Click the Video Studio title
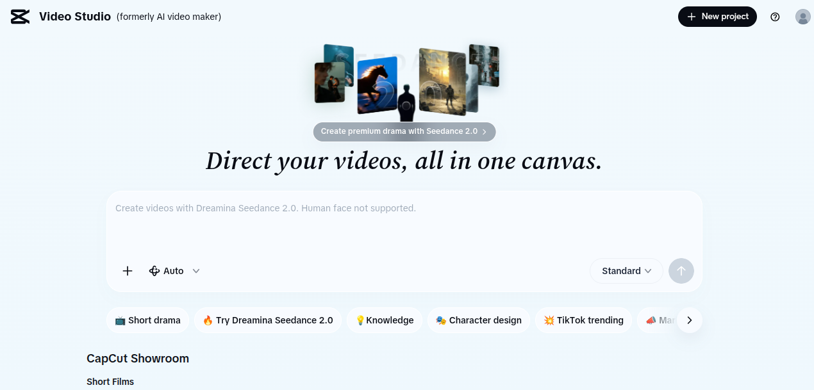The height and width of the screenshot is (390, 814). (x=75, y=17)
